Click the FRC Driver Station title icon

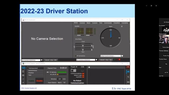click(x=23, y=64)
